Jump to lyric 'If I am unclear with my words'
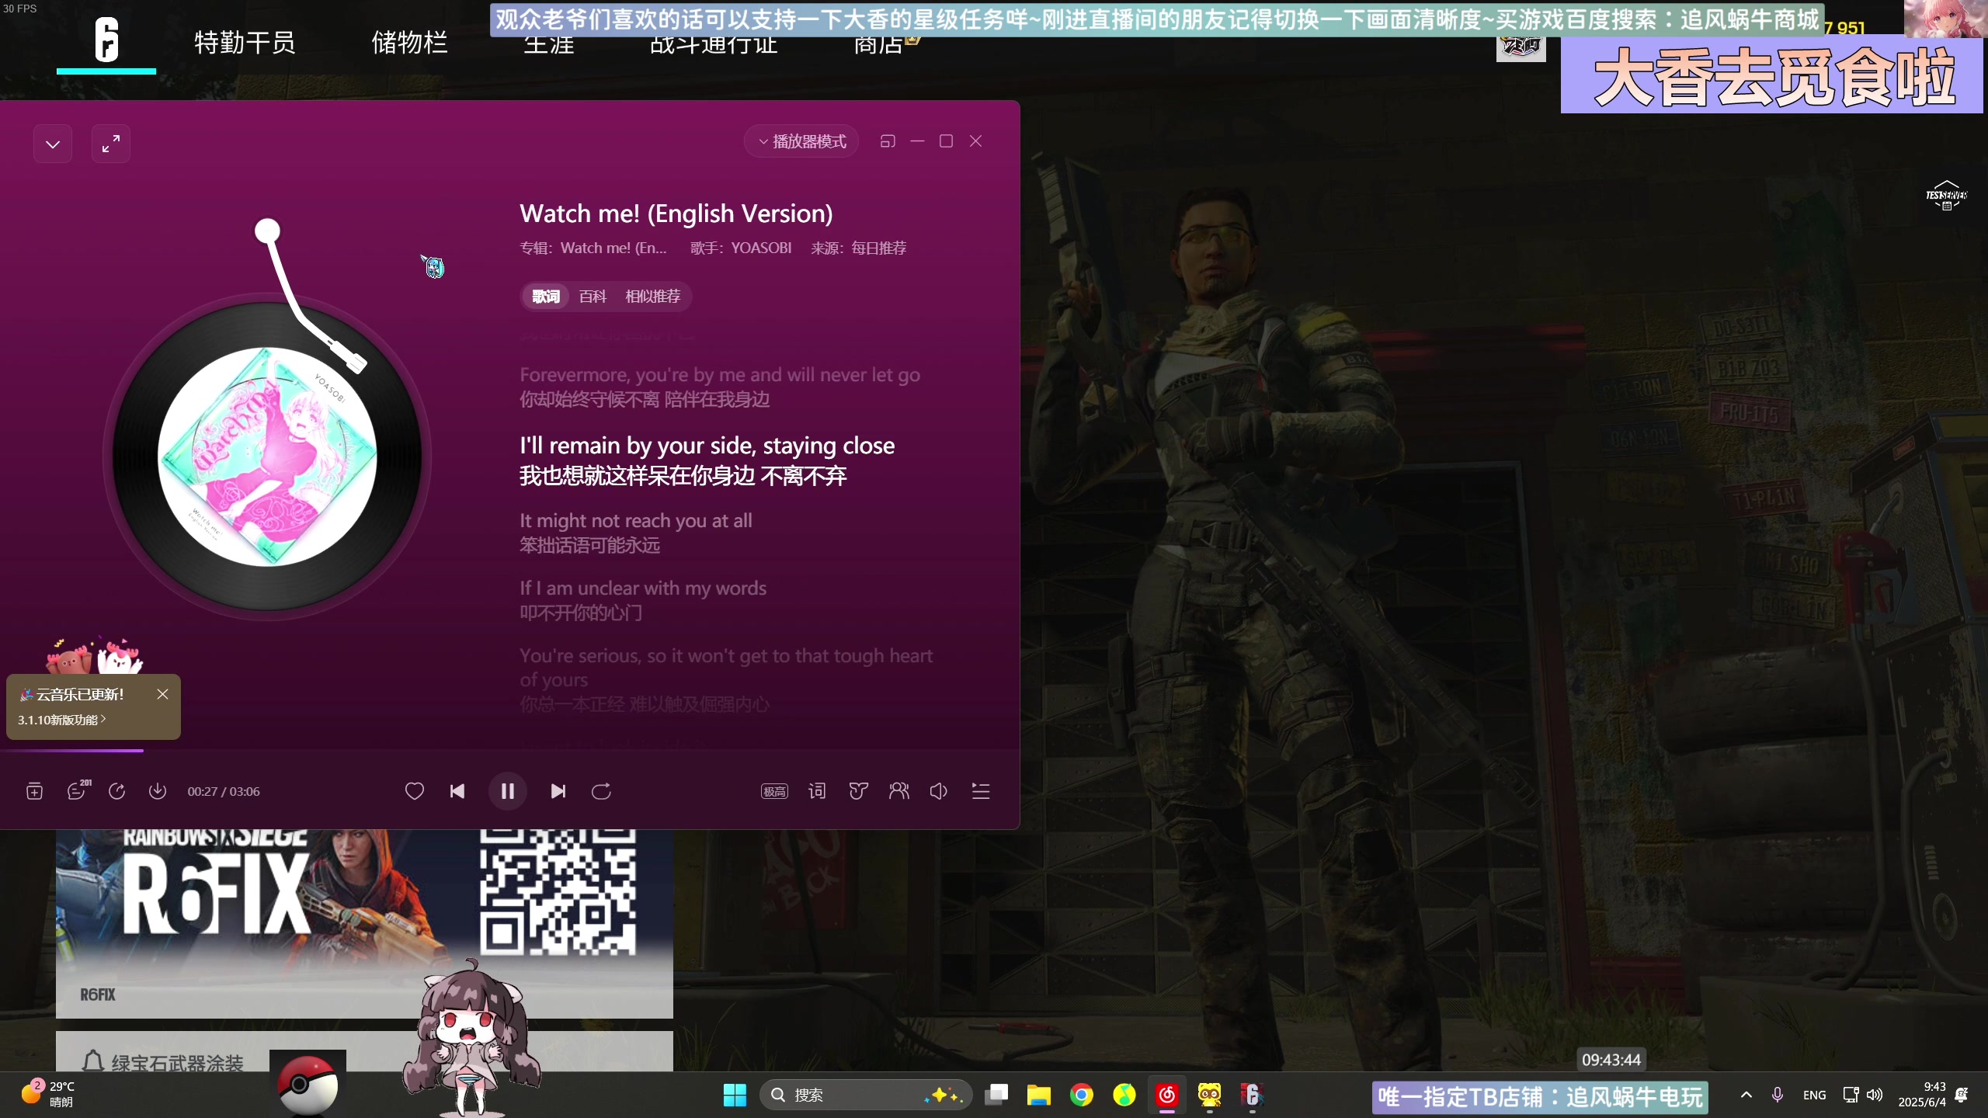 coord(643,589)
